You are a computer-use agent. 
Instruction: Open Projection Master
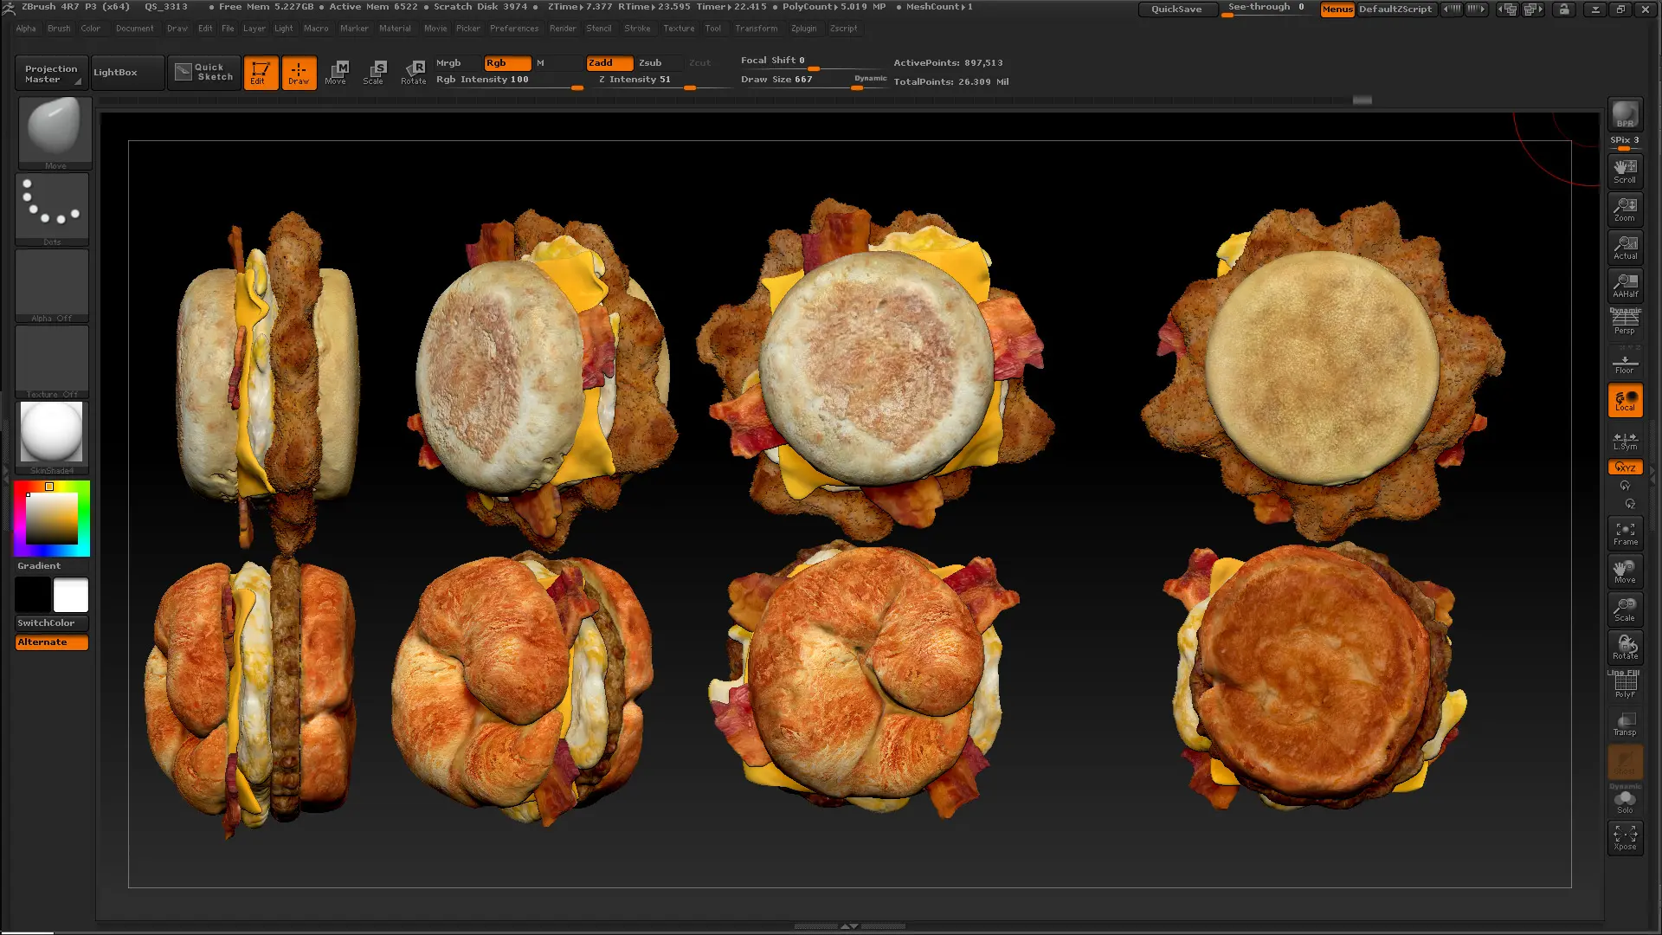tap(51, 73)
